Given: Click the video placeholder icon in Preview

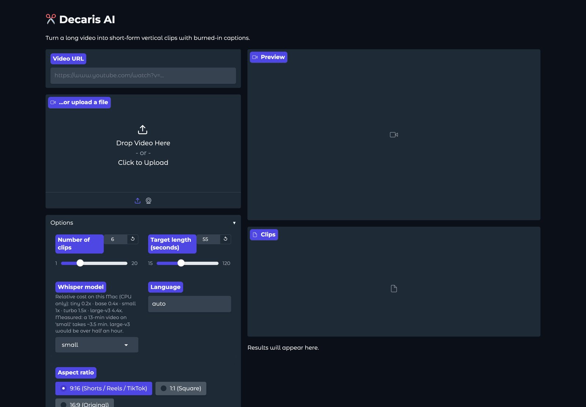Looking at the screenshot, I should coord(394,135).
